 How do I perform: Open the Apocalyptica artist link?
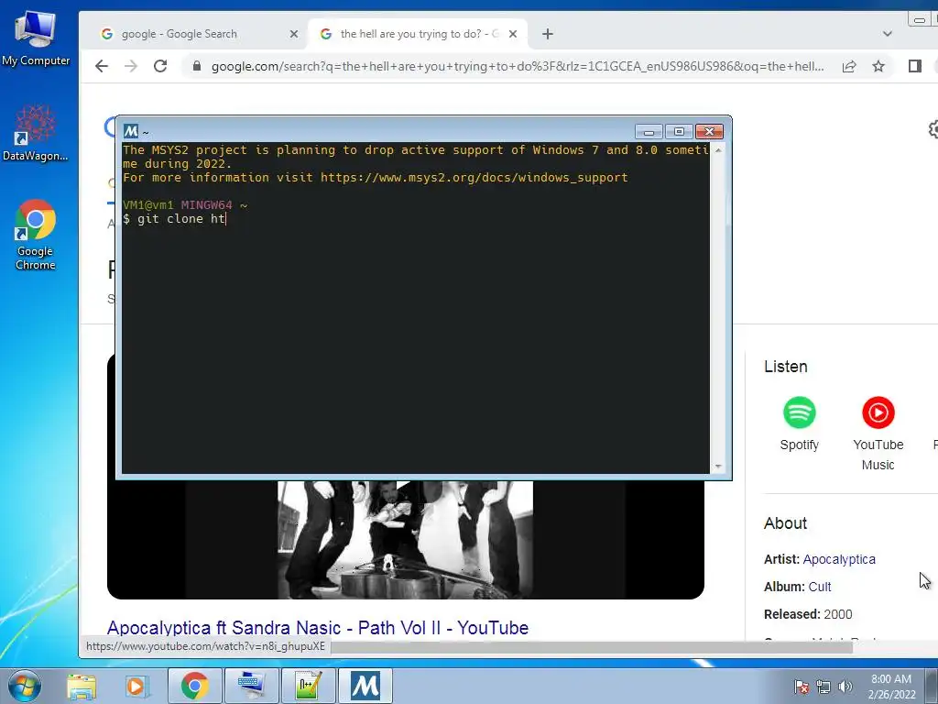pos(839,559)
